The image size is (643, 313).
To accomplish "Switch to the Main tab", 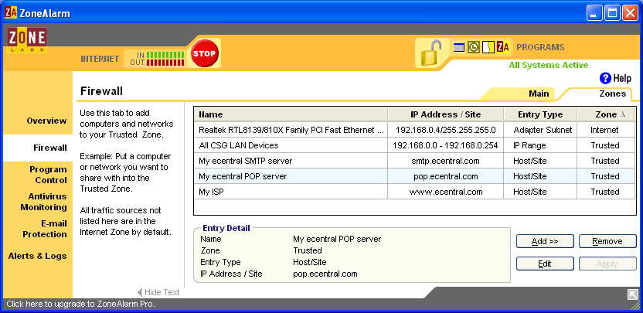I will click(x=539, y=94).
